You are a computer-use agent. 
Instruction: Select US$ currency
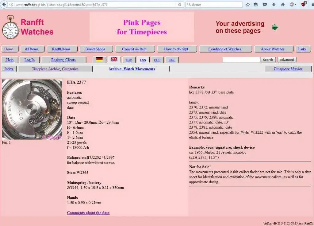point(143,60)
